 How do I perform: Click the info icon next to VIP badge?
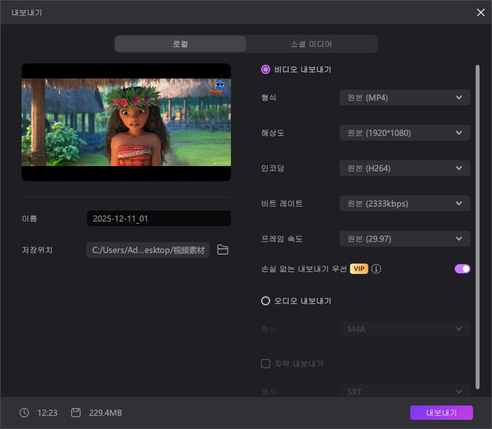point(376,269)
